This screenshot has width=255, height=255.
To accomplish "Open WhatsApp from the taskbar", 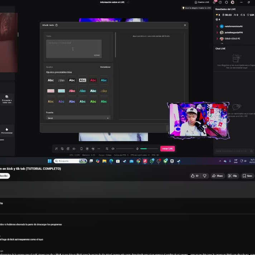I will click(152, 161).
